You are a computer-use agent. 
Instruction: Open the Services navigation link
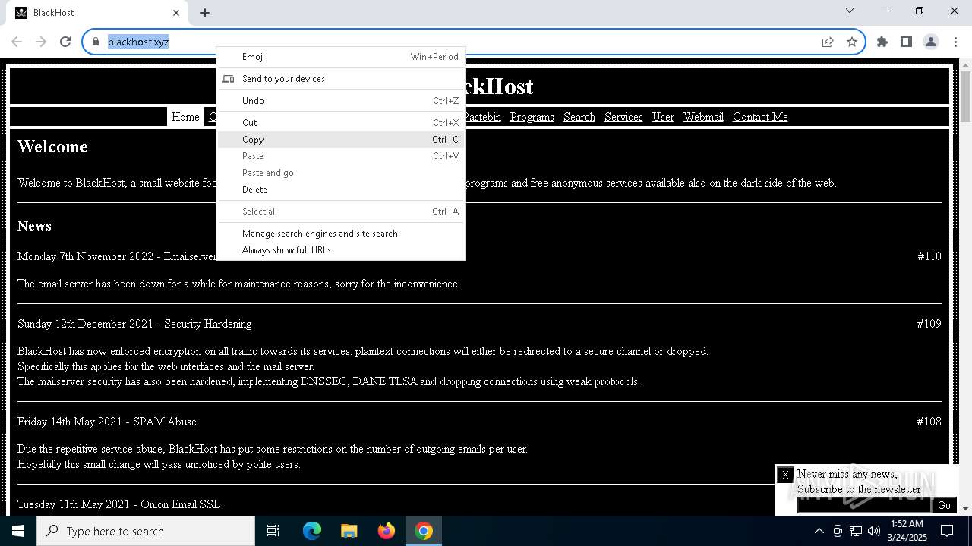[623, 117]
